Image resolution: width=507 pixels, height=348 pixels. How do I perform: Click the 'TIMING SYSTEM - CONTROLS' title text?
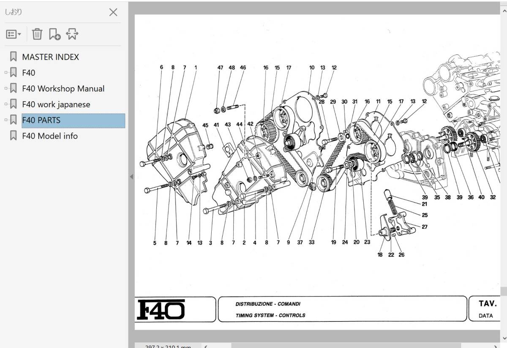point(270,315)
